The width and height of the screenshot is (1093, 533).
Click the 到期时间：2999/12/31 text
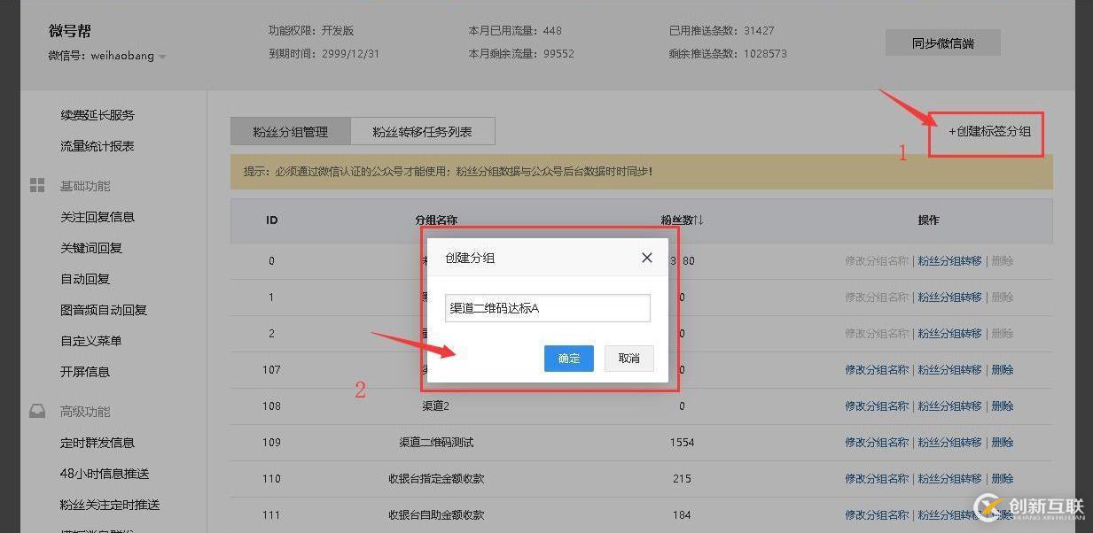coord(324,53)
